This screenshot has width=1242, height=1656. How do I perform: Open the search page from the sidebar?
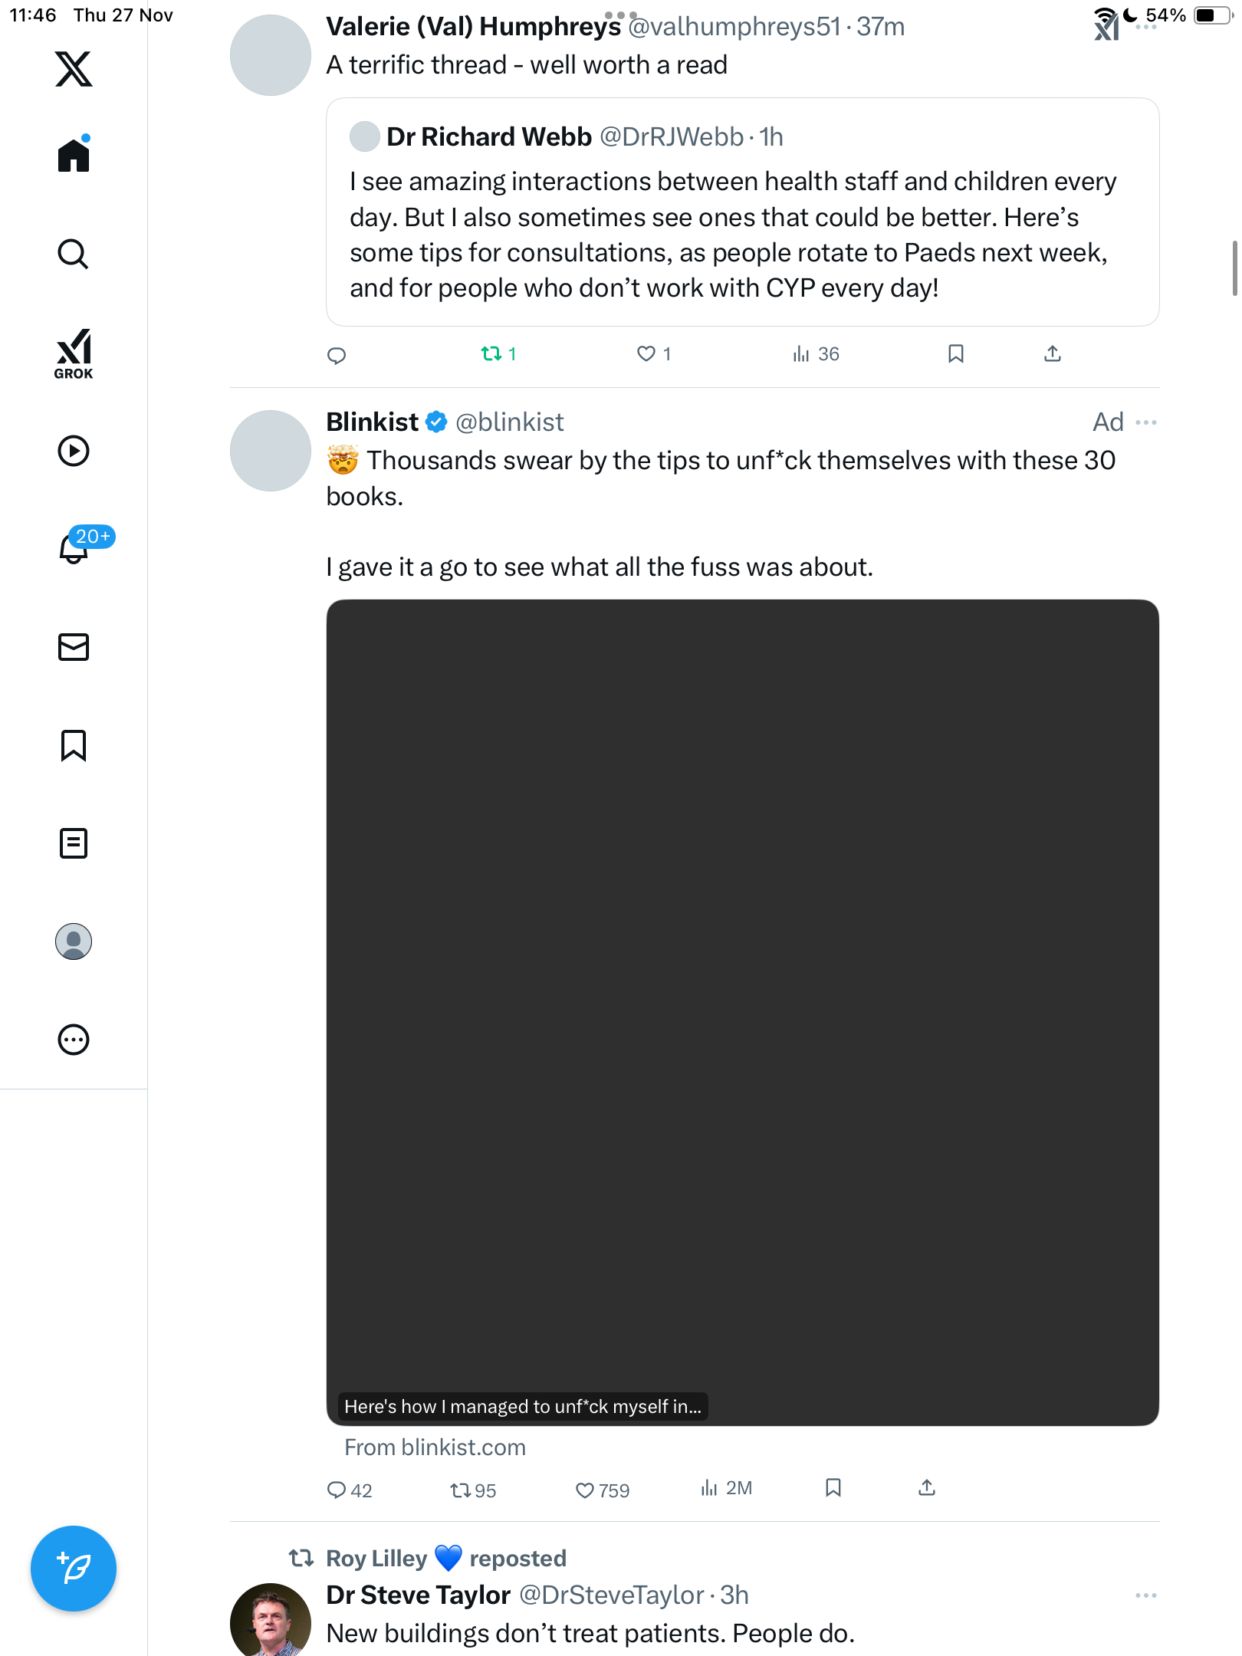(74, 254)
